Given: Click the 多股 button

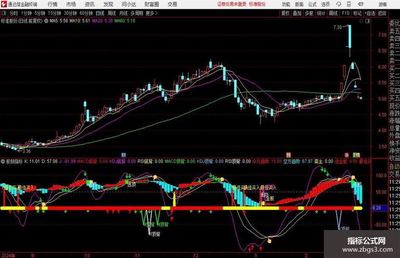Looking at the screenshot, I should (309, 13).
